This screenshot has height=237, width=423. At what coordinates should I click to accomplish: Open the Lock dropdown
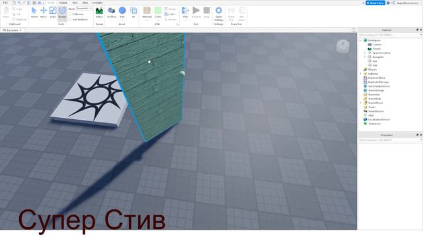coord(171,14)
